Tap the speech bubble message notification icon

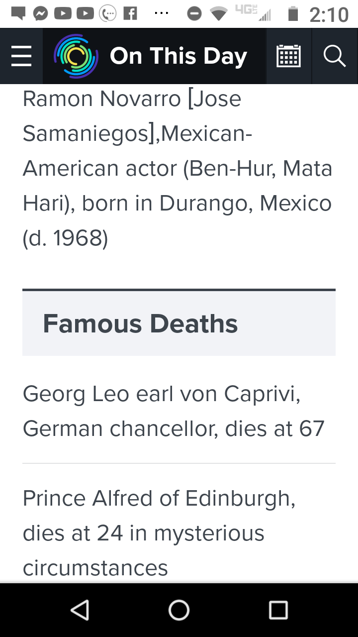click(18, 14)
